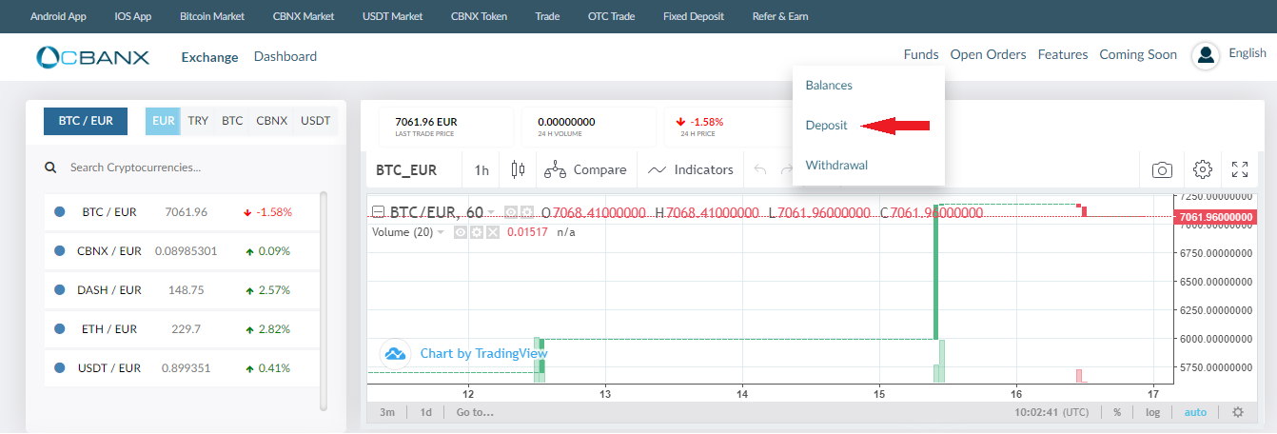Take a chart snapshot with camera icon
Screen dimensions: 1277x434
coord(1162,169)
